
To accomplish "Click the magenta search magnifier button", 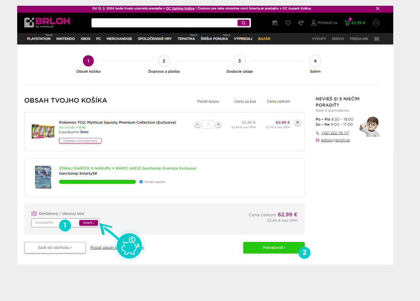I will (243, 23).
